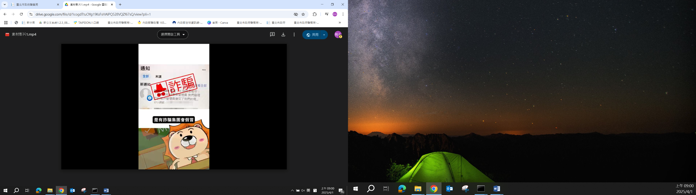The width and height of the screenshot is (696, 195).
Task: Bookmark this page with the star
Action: point(303,14)
